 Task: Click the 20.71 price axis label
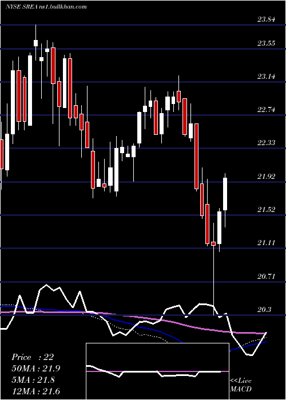[x=267, y=276]
